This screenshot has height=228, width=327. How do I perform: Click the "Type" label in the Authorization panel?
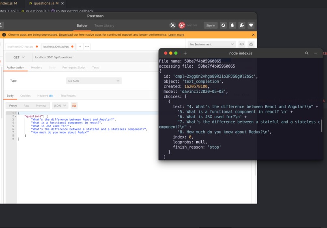click(13, 81)
